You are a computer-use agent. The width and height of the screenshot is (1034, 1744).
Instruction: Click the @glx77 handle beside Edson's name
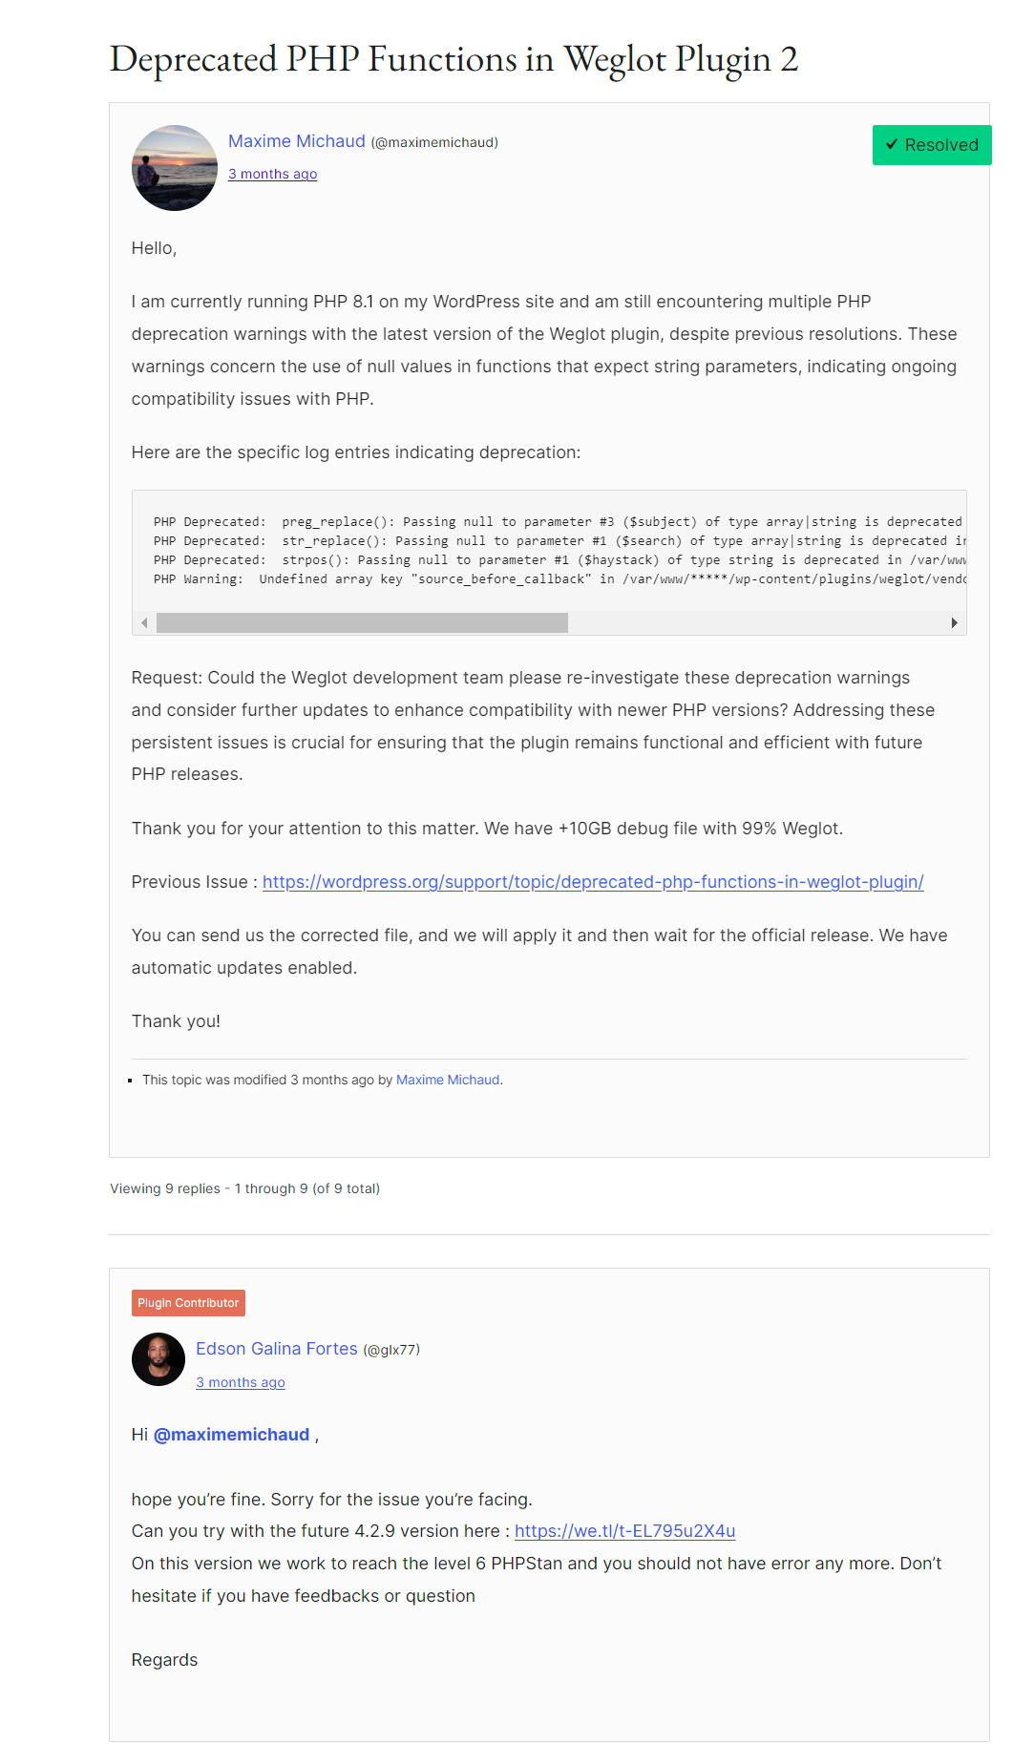click(x=391, y=1350)
